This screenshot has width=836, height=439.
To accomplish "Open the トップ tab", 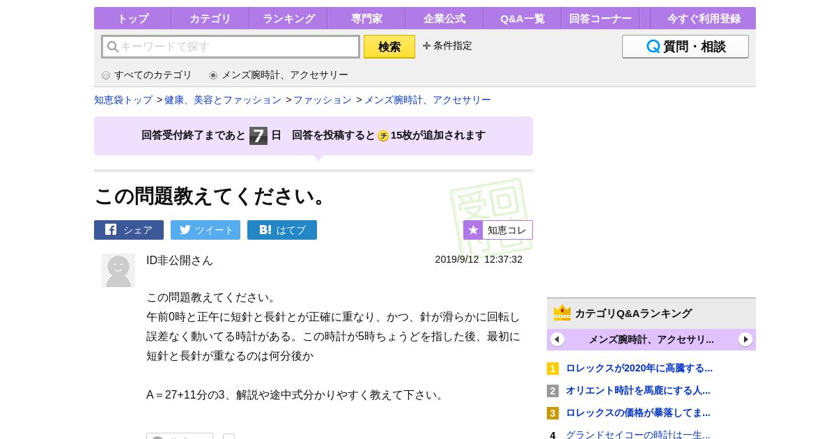I will (x=132, y=18).
